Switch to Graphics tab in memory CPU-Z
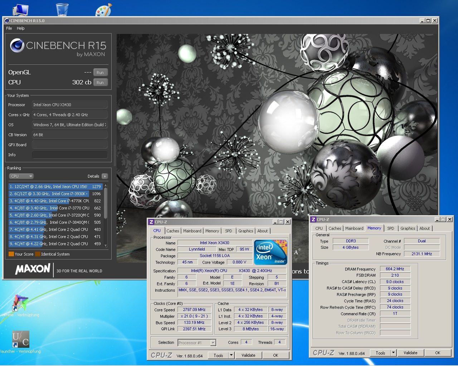 pos(408,228)
